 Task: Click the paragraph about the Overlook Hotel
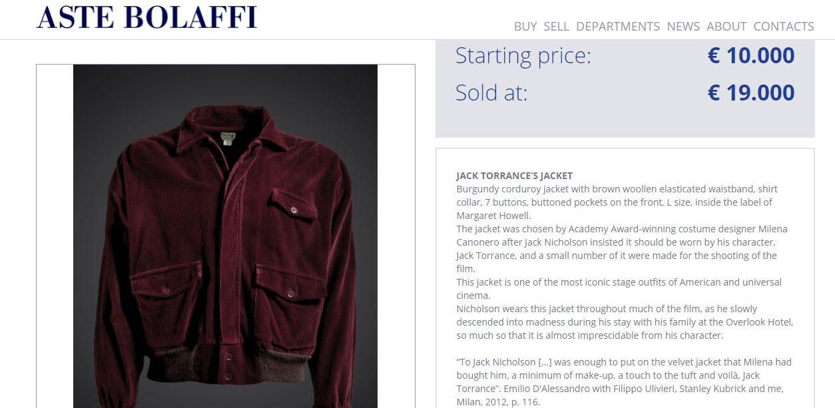(x=624, y=322)
